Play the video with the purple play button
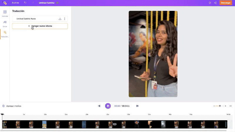The image size is (235, 132). tap(108, 106)
